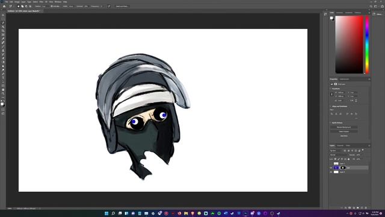Collapse the Transform section
The width and height of the screenshot is (385, 217).
tap(330, 89)
